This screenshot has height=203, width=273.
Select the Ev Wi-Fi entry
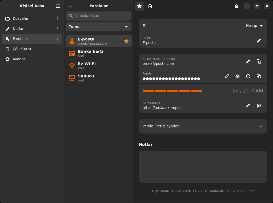99,66
